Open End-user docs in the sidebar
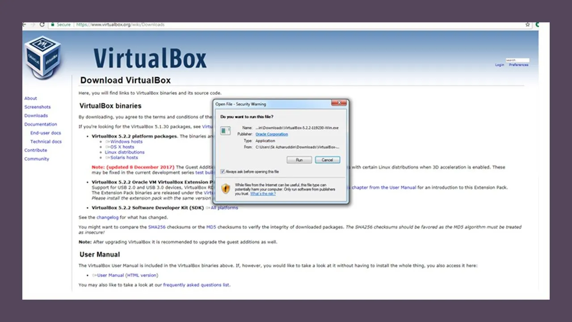This screenshot has width=572, height=322. (x=46, y=133)
